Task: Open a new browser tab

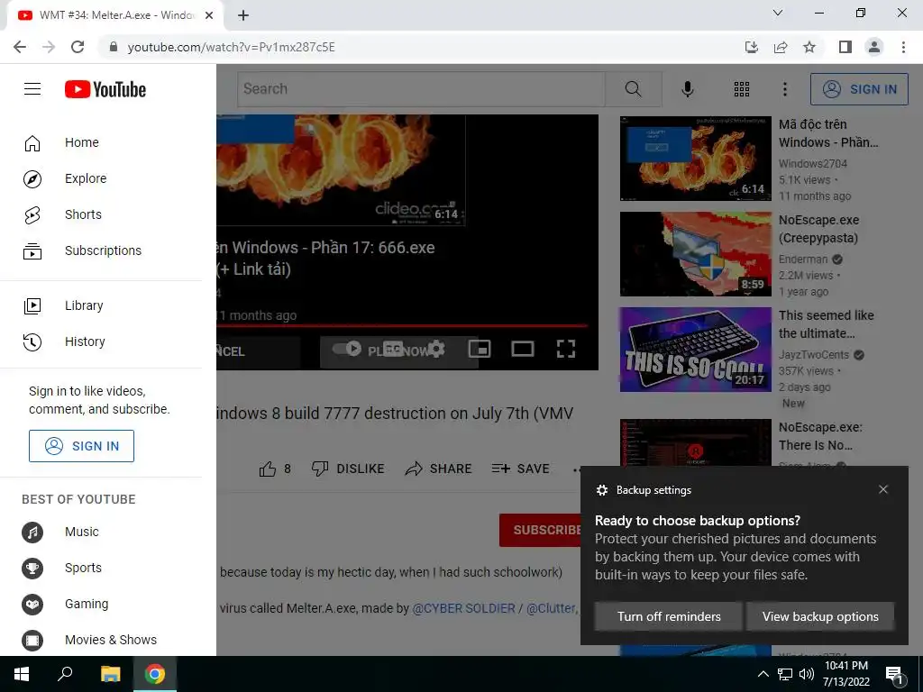Action: click(243, 15)
